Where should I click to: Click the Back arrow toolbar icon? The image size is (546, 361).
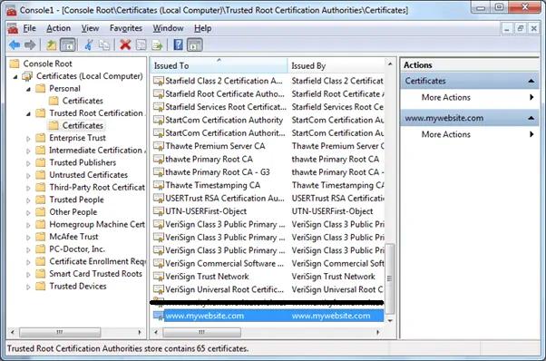[15, 45]
